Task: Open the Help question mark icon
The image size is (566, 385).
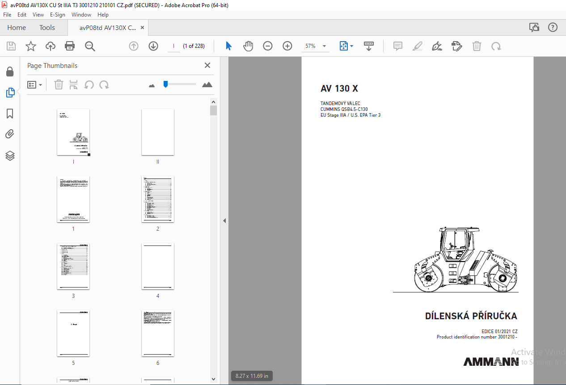Action: pos(553,27)
